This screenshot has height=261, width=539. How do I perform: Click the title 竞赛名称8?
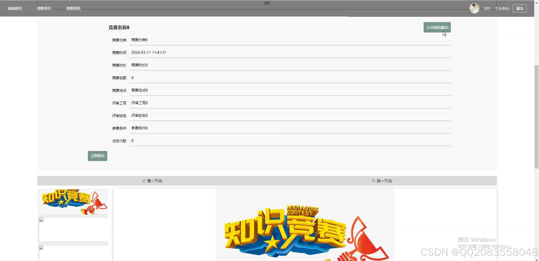point(119,27)
